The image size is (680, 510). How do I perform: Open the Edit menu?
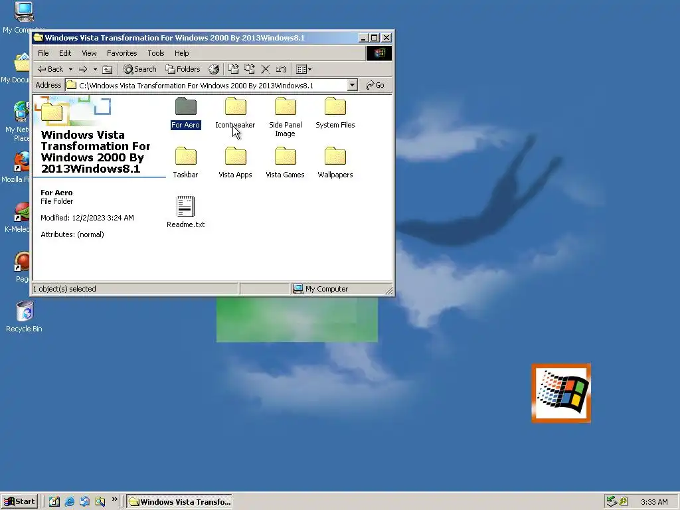(x=65, y=53)
